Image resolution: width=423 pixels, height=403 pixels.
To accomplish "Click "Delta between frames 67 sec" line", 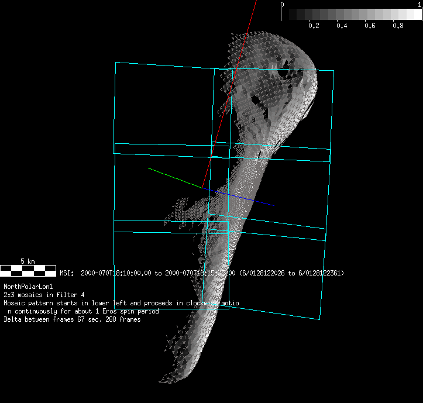I will [x=71, y=319].
